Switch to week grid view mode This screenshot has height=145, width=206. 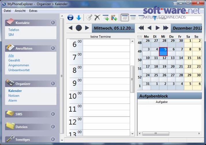[133, 17]
